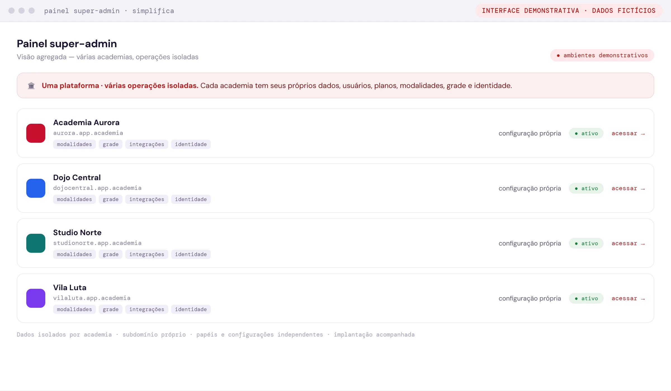671x391 pixels.
Task: Click vilaluta.app.academia subdomain text
Action: pos(92,298)
